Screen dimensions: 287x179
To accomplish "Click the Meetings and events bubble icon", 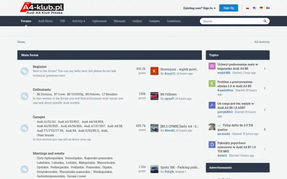I will pyautogui.click(x=24, y=169).
